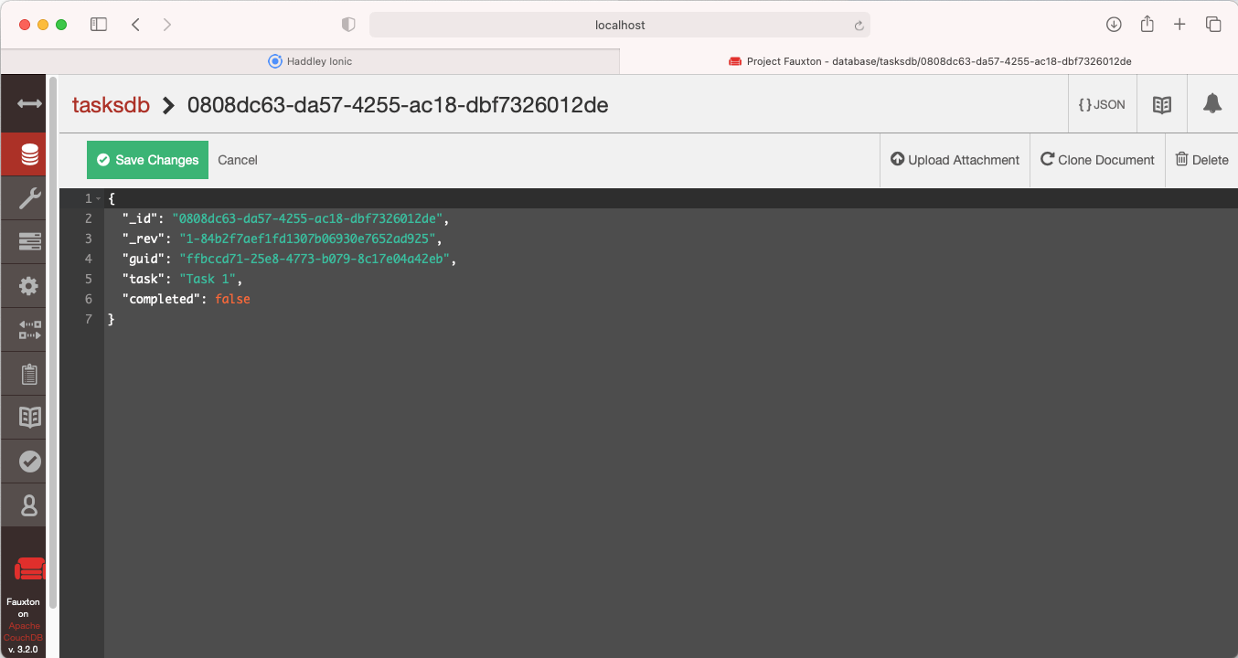This screenshot has height=658, width=1238.
Task: Open the documentation book icon in the header
Action: [x=1161, y=104]
